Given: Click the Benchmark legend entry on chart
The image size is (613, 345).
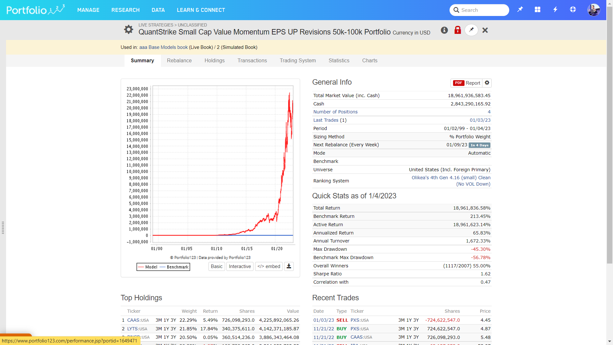Looking at the screenshot, I should tap(174, 267).
